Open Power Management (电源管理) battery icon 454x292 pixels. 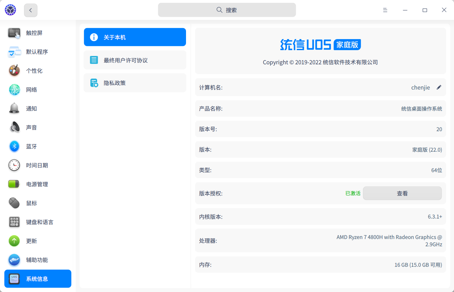coord(14,184)
